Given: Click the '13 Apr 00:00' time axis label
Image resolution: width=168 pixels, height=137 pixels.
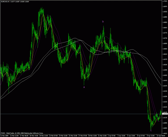Looking at the screenshot, I should click(161, 136).
